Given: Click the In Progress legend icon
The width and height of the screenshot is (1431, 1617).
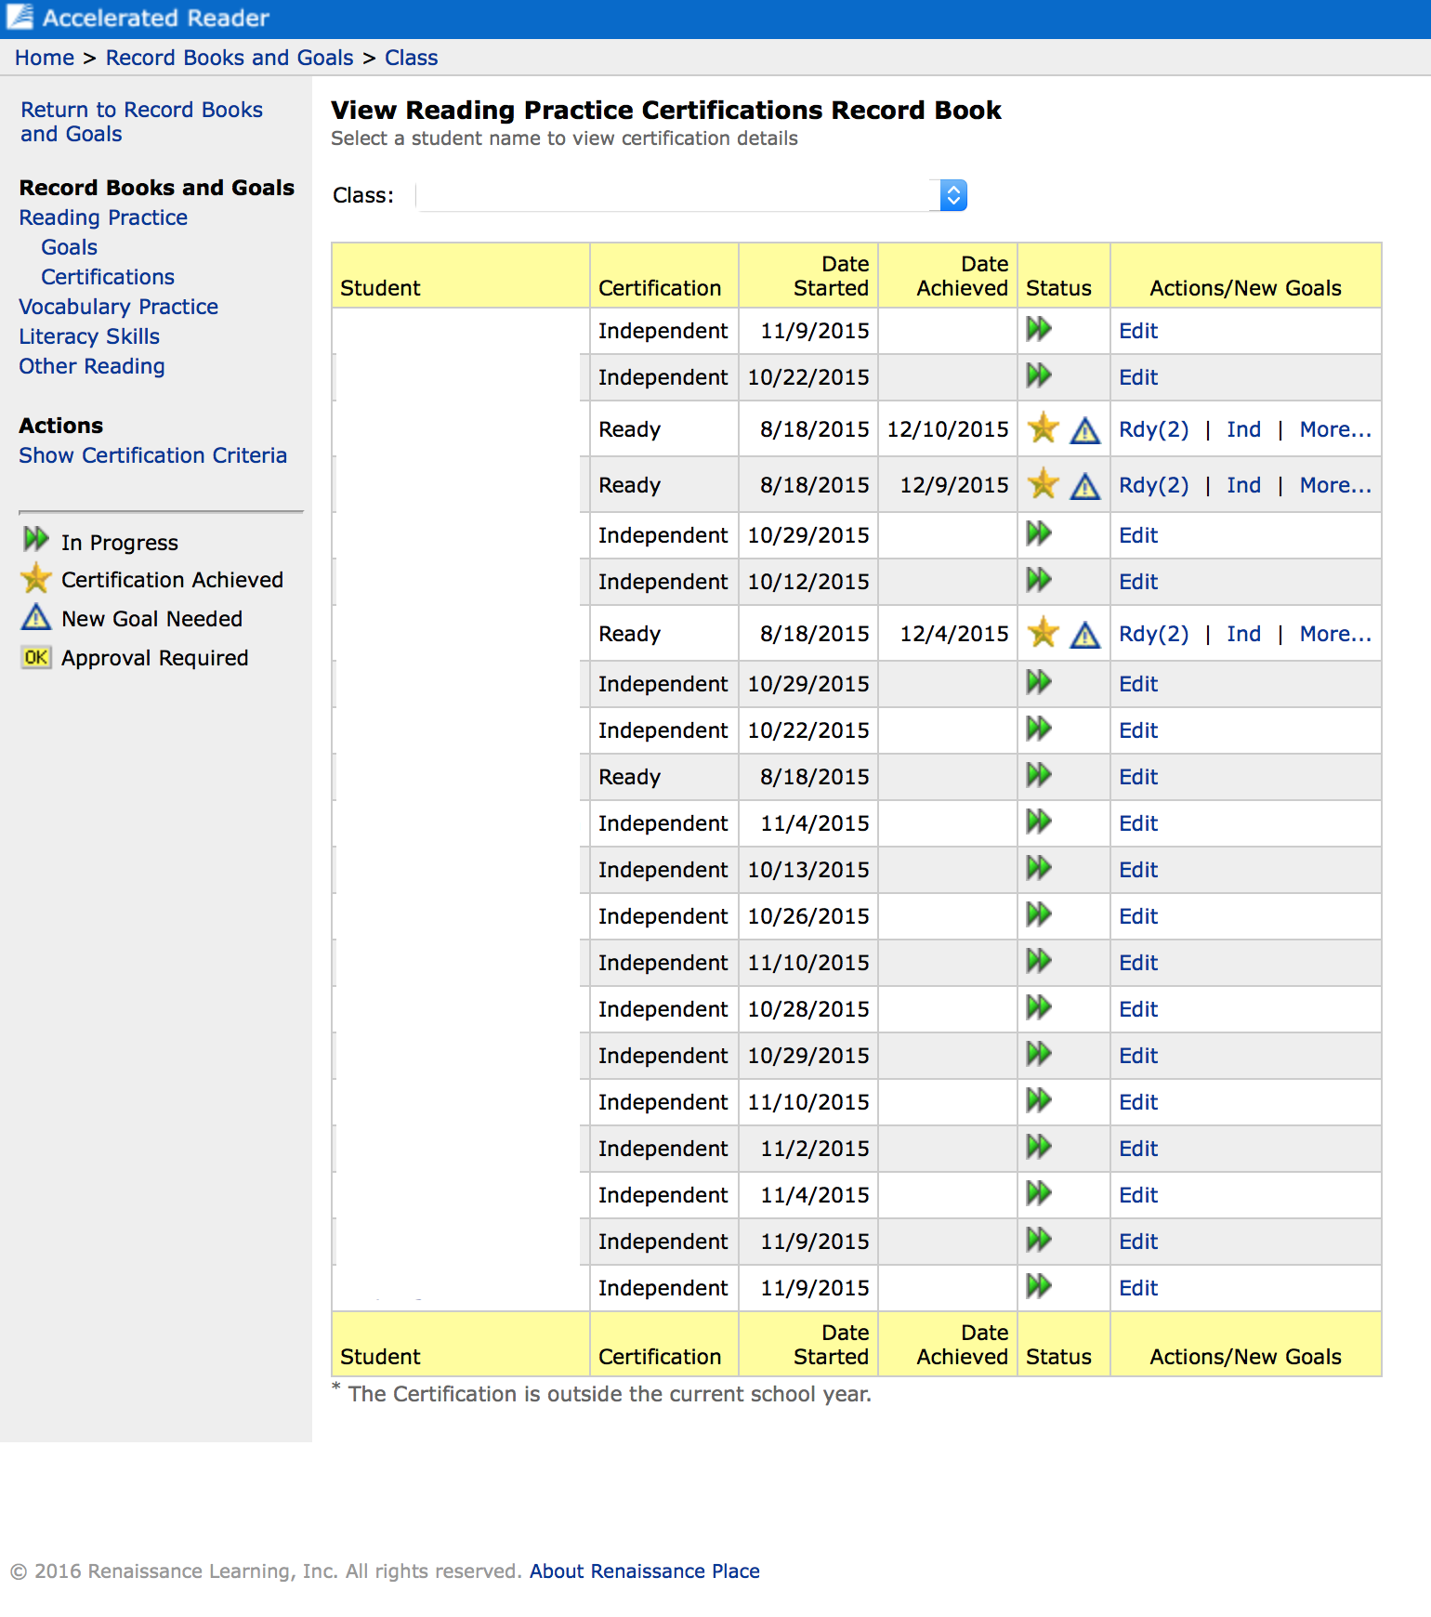Looking at the screenshot, I should 36,539.
